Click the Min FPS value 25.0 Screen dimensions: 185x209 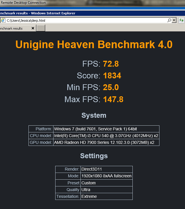[x=111, y=87]
